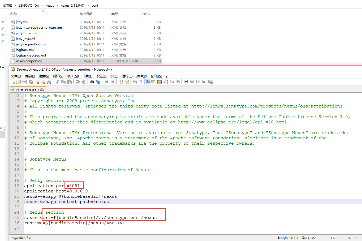Image resolution: width=362 pixels, height=241 pixels.
Task: Open the 搜索(S) menu
Action: (44, 76)
